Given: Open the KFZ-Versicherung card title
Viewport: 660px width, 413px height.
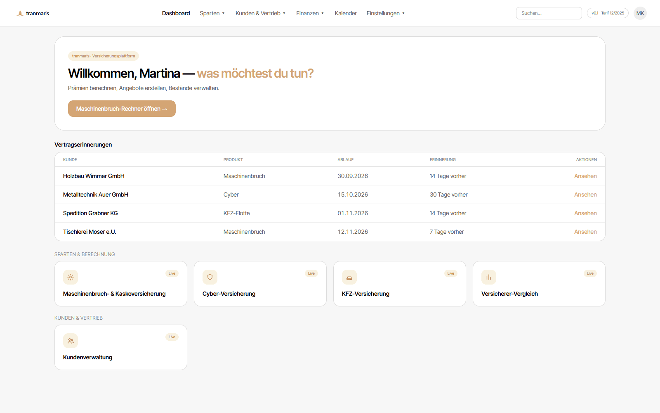Looking at the screenshot, I should coord(365,294).
